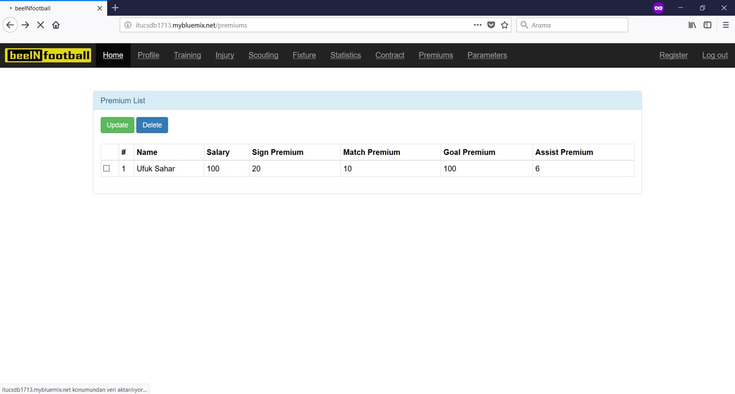
Task: Open the Home navigation item
Action: [113, 55]
